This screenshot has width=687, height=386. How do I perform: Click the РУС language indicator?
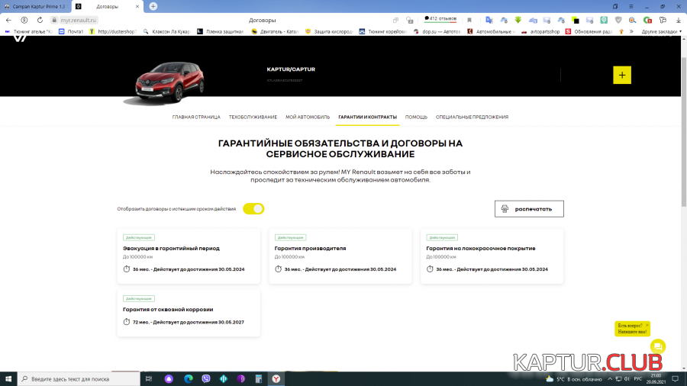[638, 379]
